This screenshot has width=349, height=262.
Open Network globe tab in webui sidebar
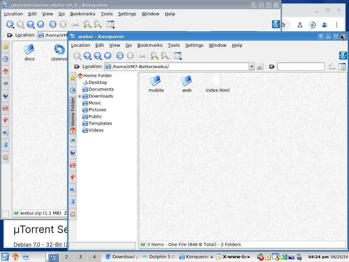pyautogui.click(x=73, y=152)
